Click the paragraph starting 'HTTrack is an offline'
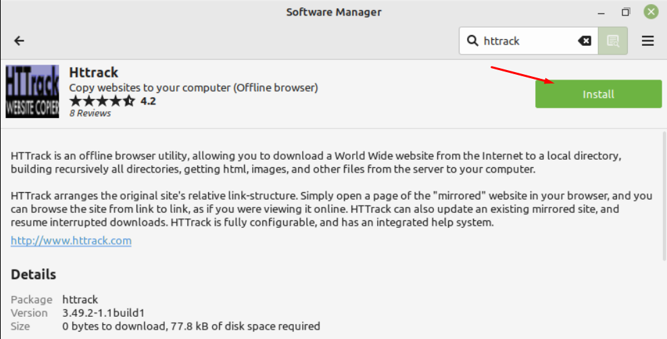This screenshot has height=339, width=667. pyautogui.click(x=316, y=162)
